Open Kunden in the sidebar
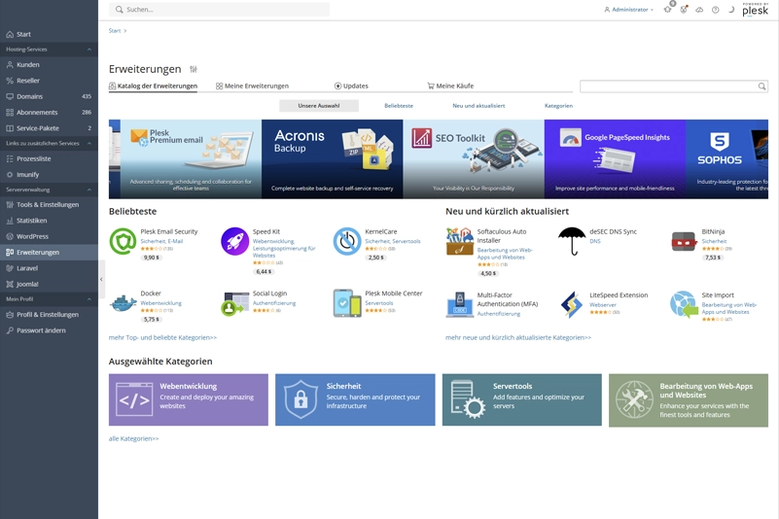This screenshot has height=519, width=779. pyautogui.click(x=49, y=64)
